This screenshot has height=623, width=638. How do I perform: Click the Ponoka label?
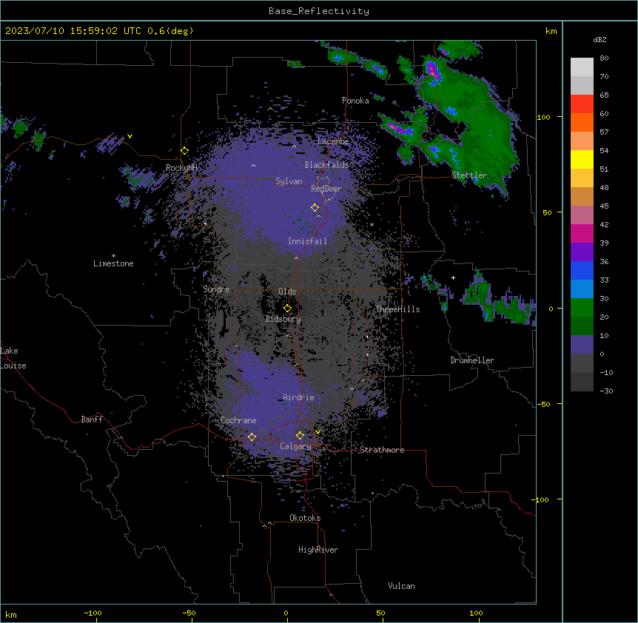click(355, 101)
